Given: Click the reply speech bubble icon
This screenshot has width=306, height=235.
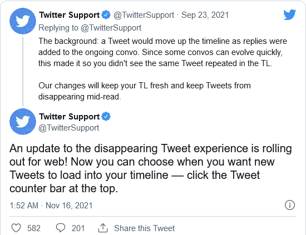Looking at the screenshot, I should (x=61, y=228).
